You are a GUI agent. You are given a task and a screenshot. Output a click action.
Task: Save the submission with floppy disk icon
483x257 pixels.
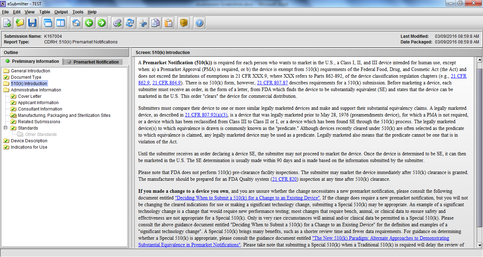click(33, 23)
